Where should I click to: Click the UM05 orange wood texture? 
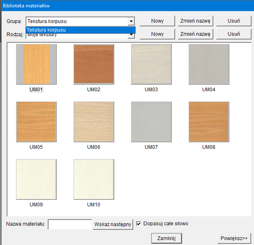(36, 122)
